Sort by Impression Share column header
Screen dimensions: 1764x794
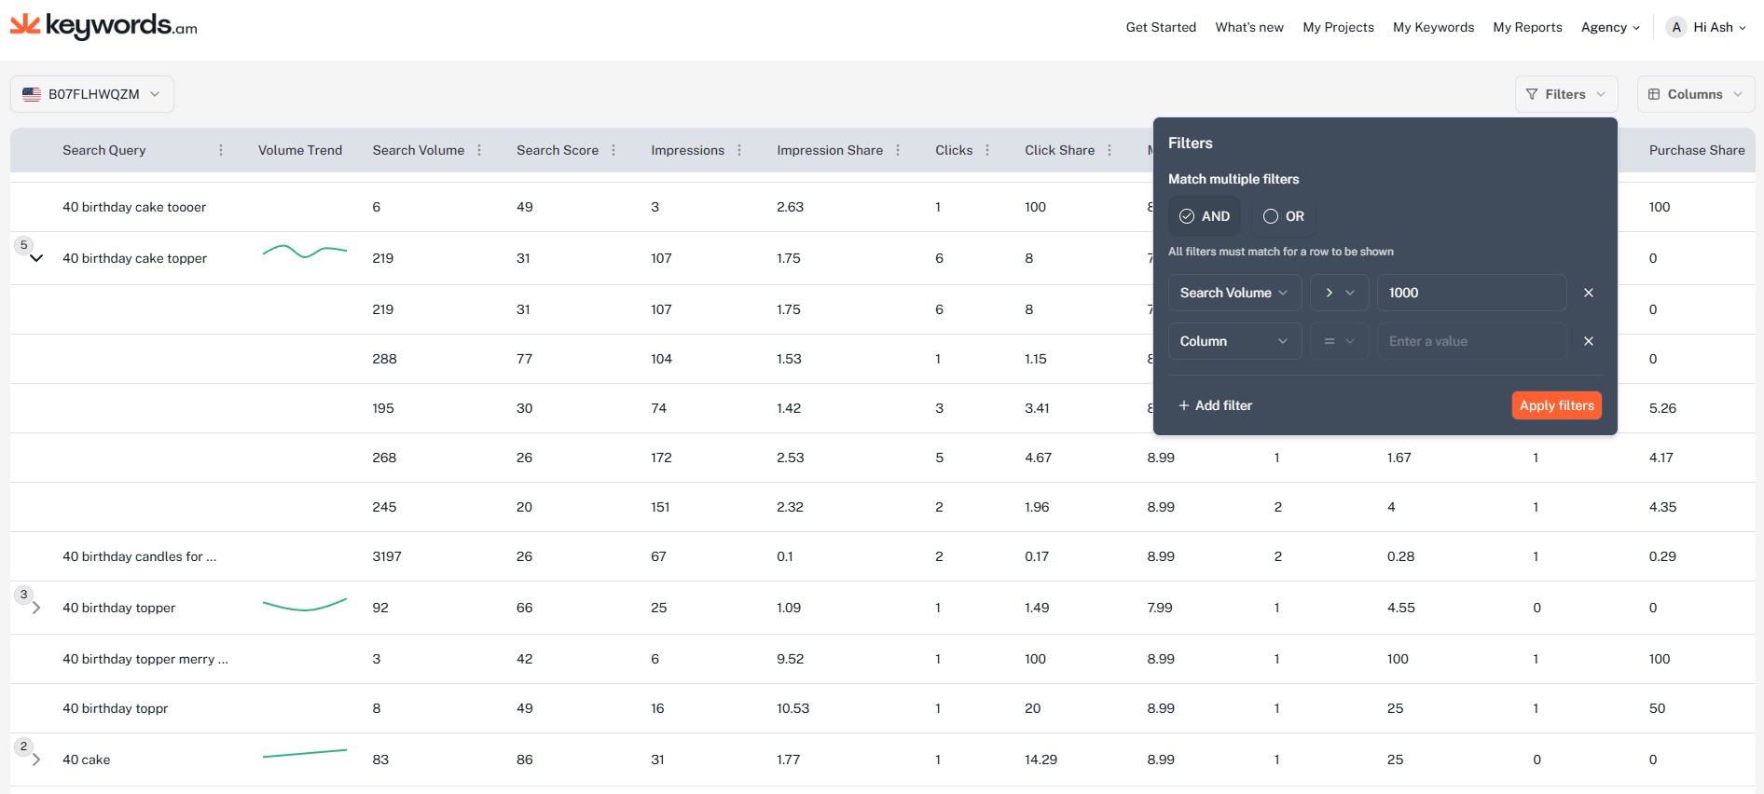tap(830, 150)
